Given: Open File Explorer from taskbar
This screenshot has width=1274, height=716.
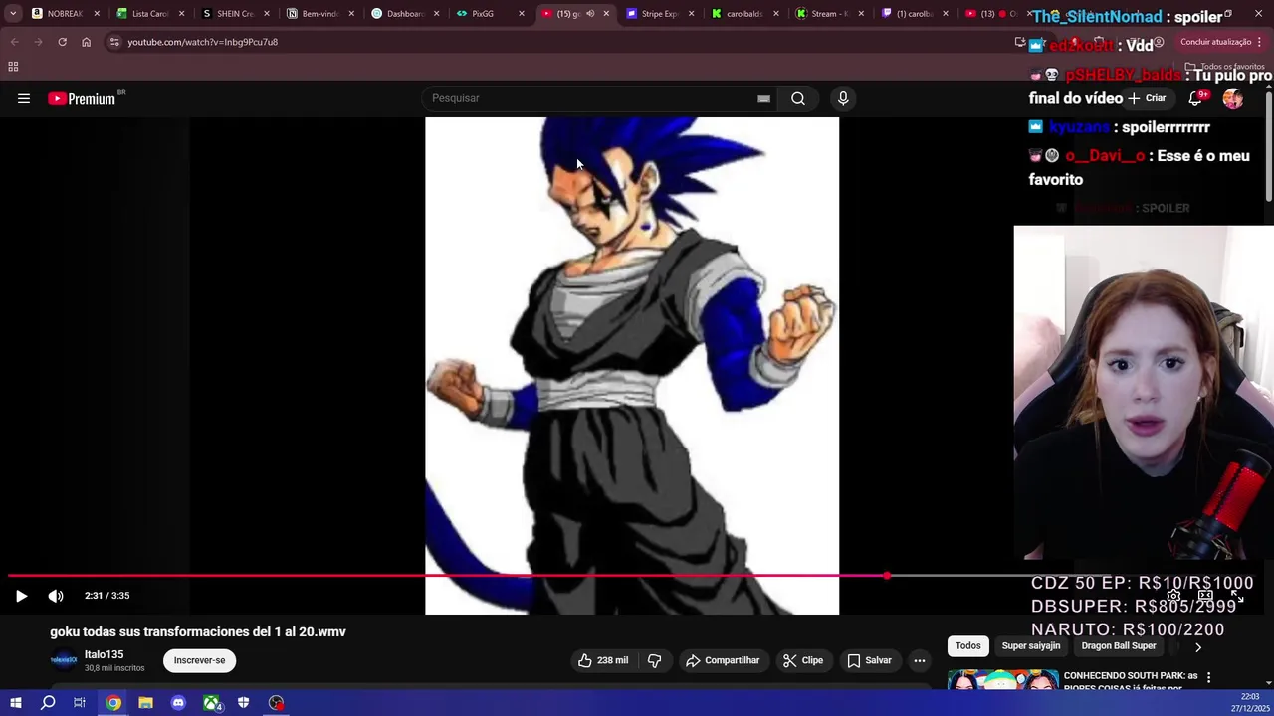Looking at the screenshot, I should point(145,703).
